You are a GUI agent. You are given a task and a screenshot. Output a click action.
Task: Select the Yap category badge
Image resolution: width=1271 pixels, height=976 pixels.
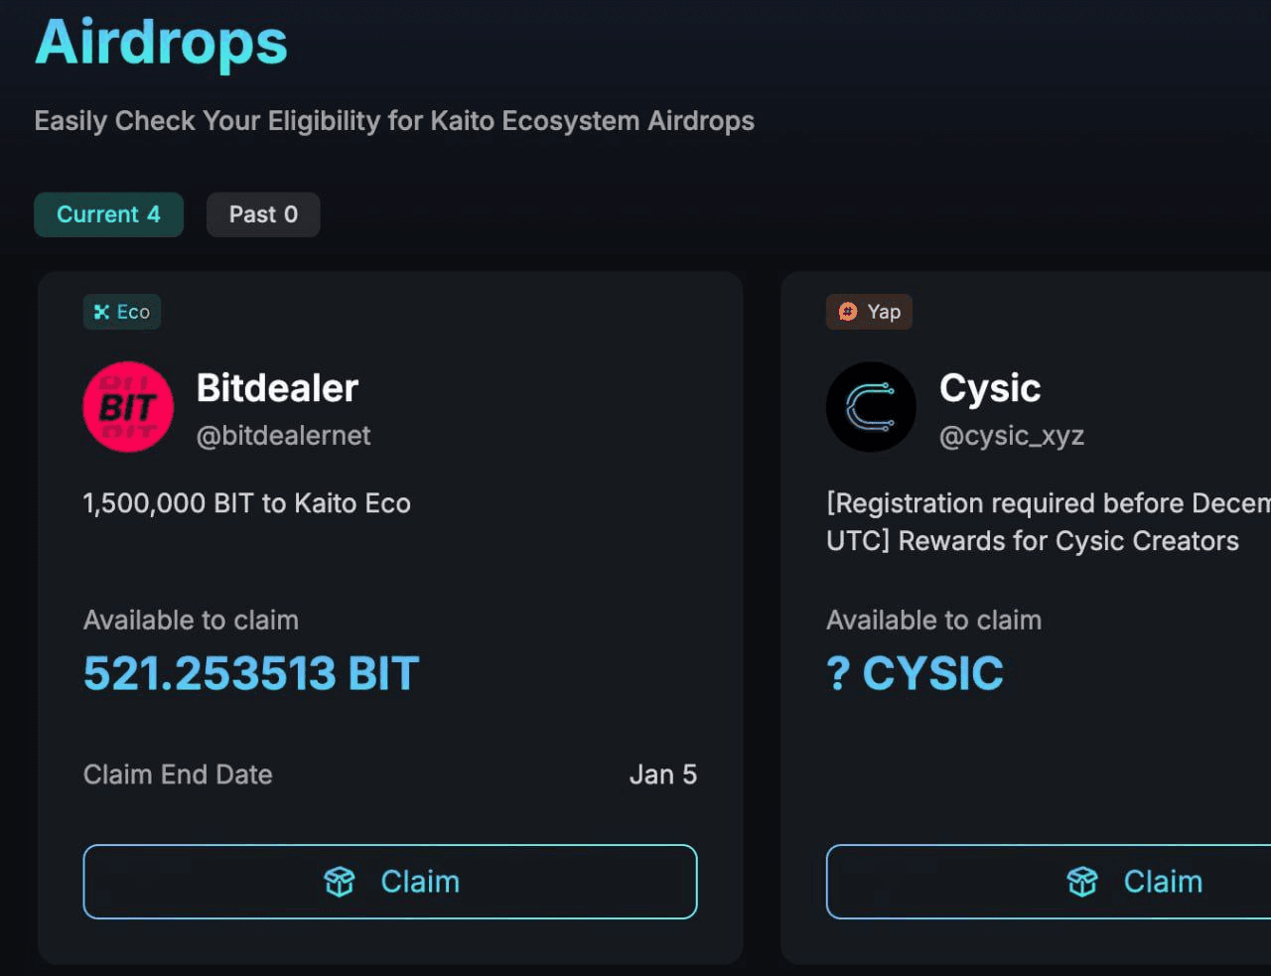[x=869, y=312]
